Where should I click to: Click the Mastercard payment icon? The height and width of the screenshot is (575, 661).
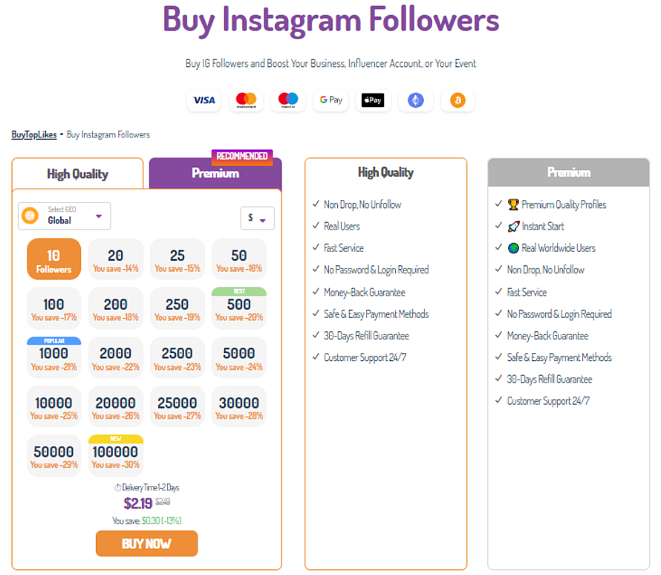[246, 100]
